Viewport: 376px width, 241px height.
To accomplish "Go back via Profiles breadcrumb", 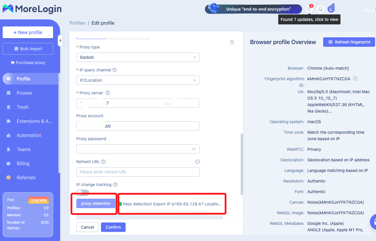I will [77, 23].
